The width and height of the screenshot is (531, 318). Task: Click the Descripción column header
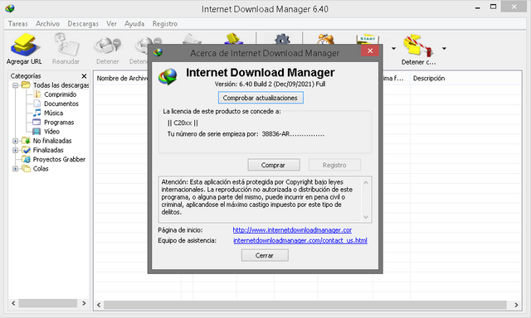[x=429, y=78]
